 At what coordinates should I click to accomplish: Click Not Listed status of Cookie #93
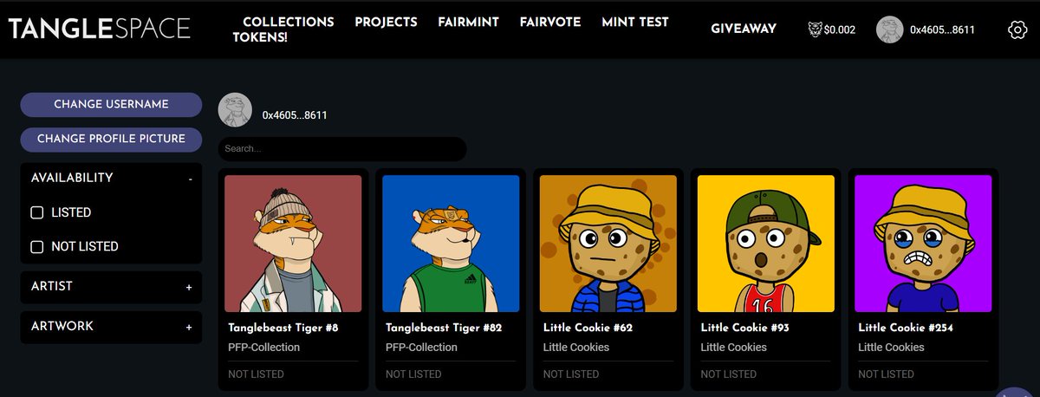729,374
